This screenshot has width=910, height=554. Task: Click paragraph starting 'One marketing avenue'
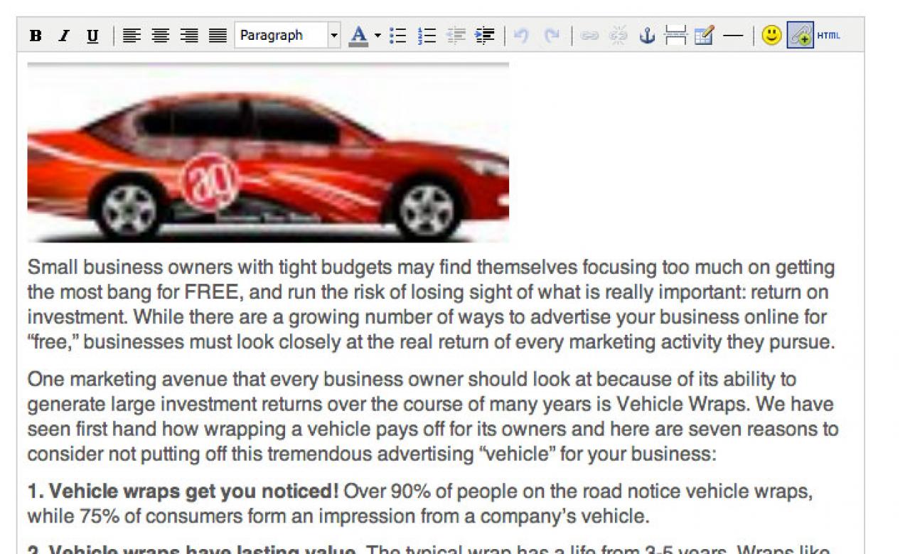point(432,416)
